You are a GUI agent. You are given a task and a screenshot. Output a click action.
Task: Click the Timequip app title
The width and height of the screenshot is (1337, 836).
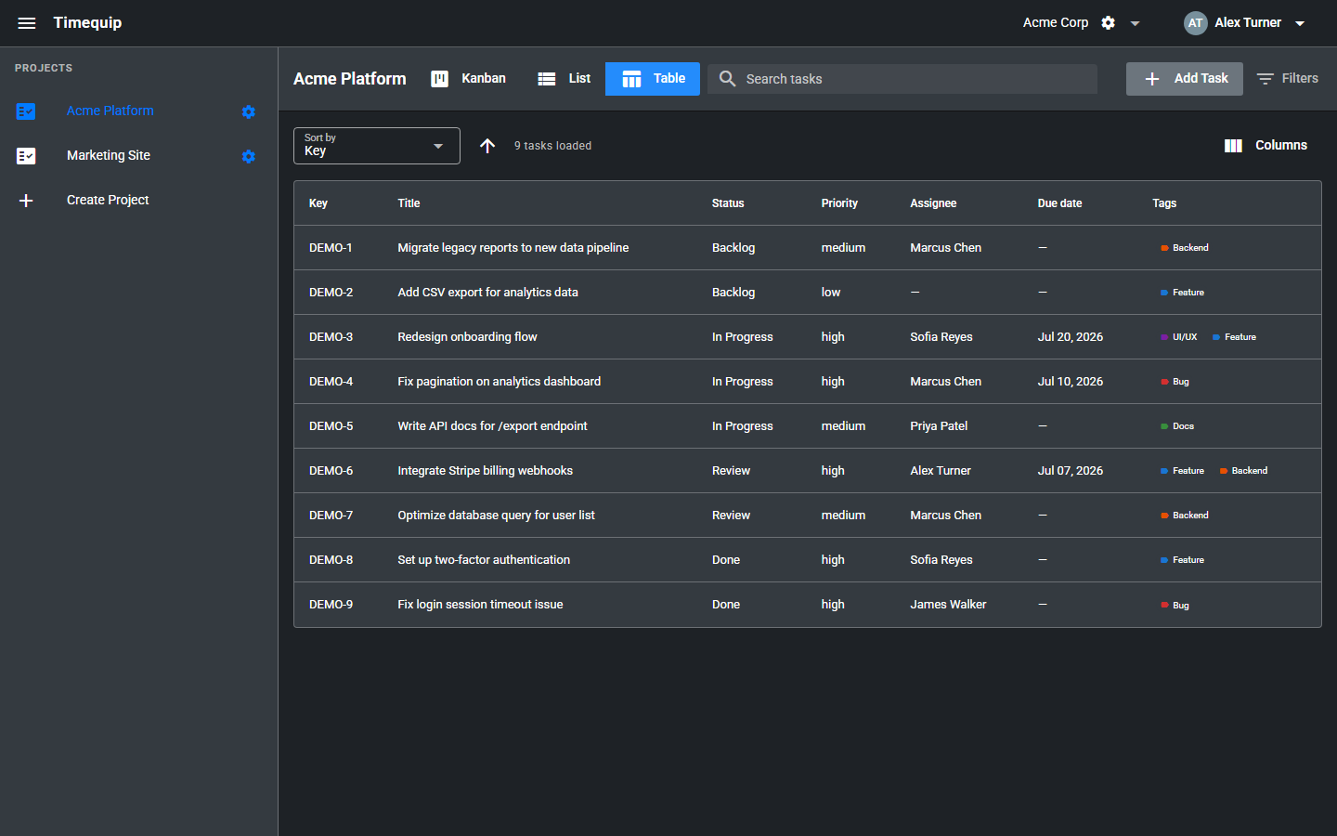pyautogui.click(x=87, y=22)
